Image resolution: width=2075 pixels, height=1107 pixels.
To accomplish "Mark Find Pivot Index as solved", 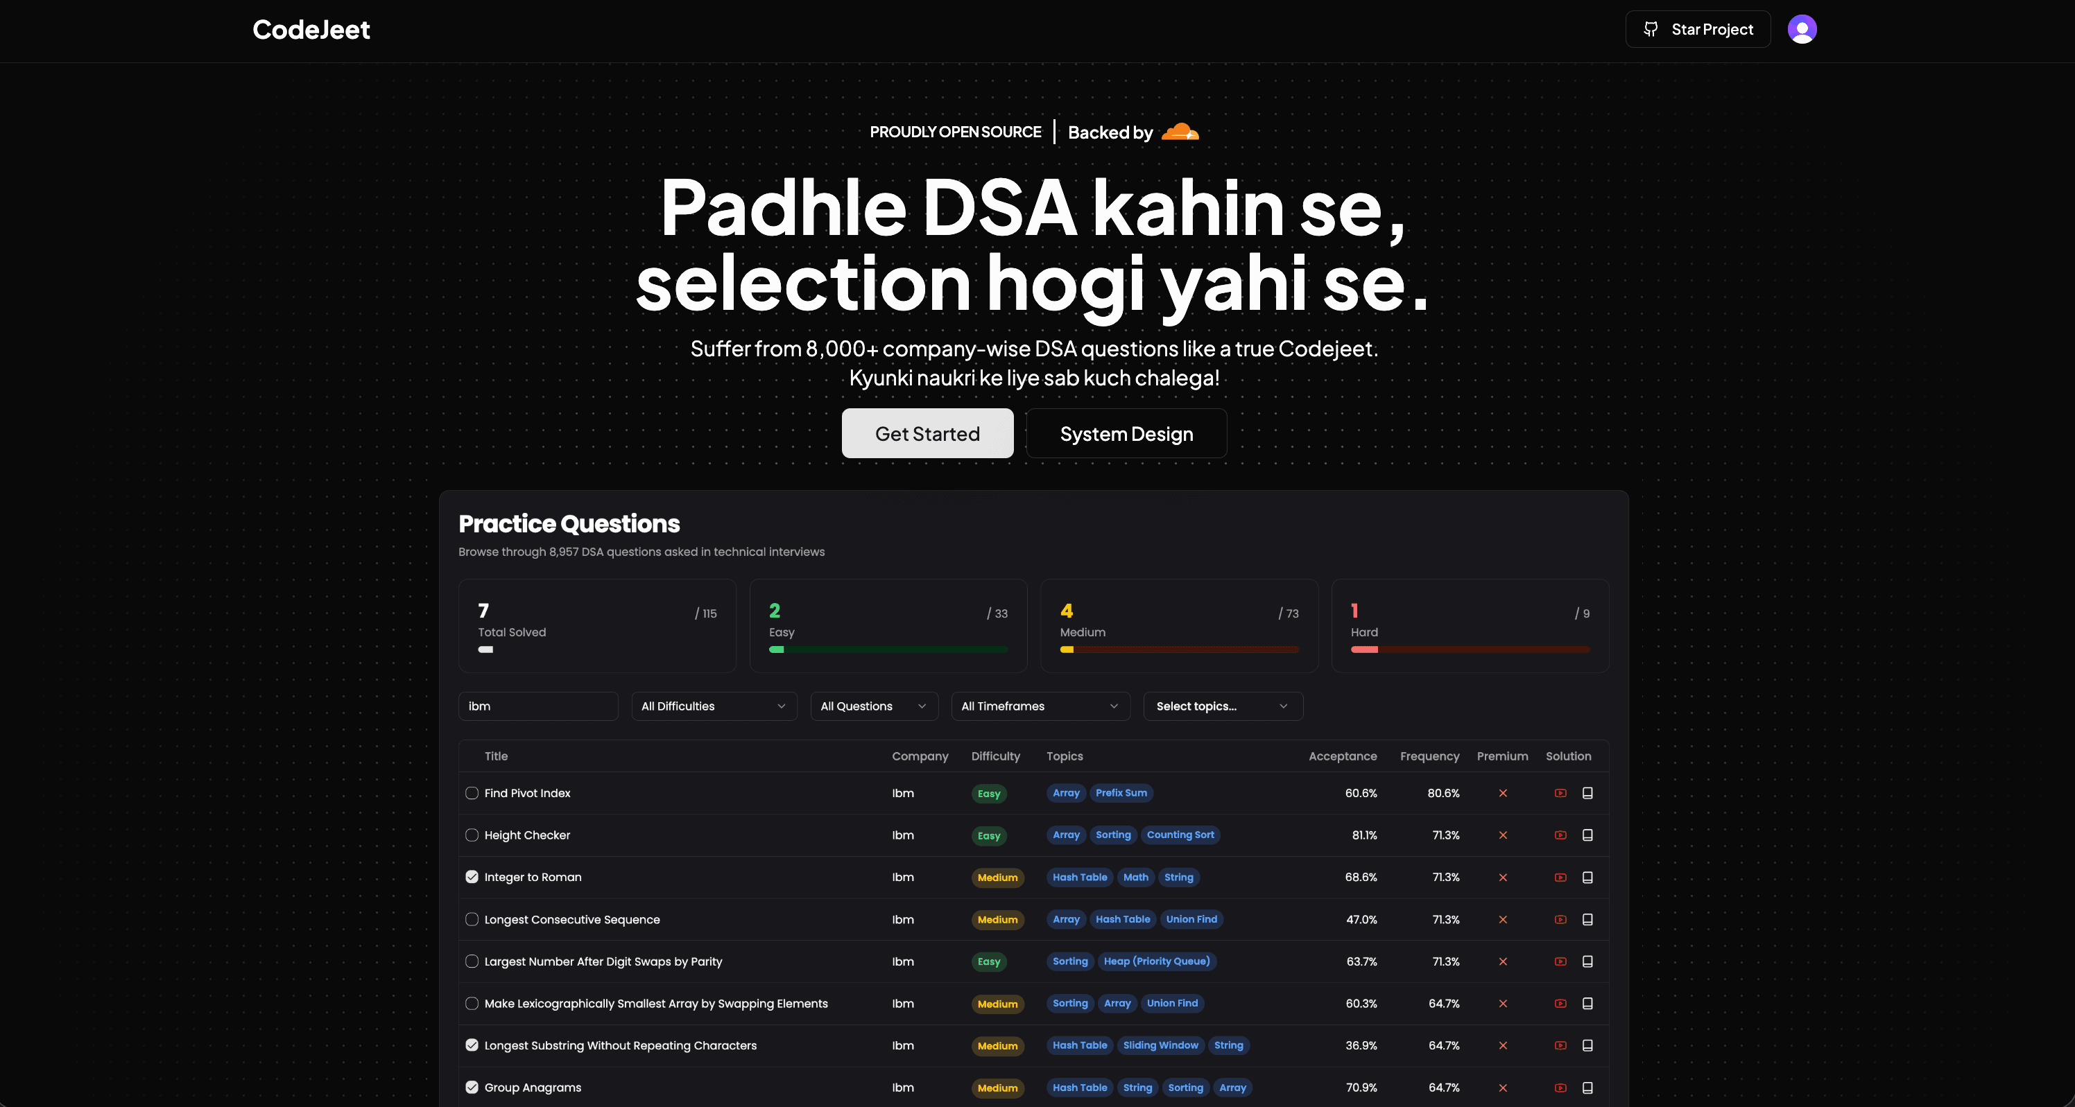I will pos(472,793).
